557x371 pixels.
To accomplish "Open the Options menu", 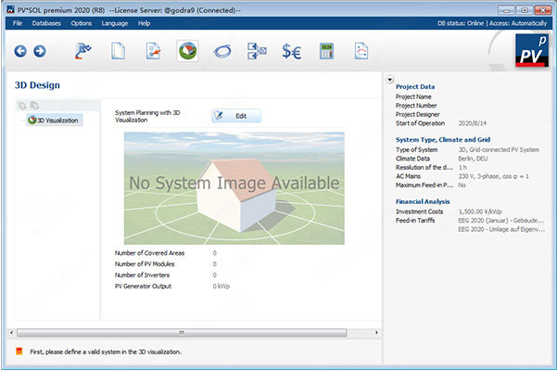I will (82, 22).
